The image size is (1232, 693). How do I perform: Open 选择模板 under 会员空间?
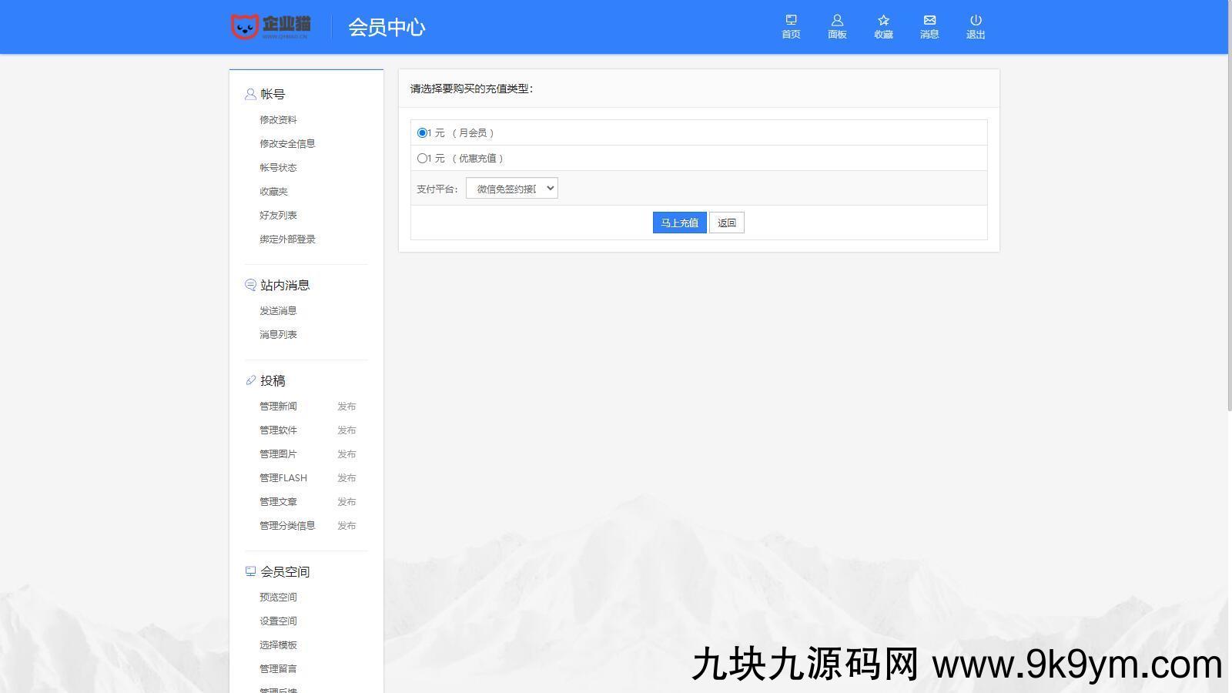278,645
